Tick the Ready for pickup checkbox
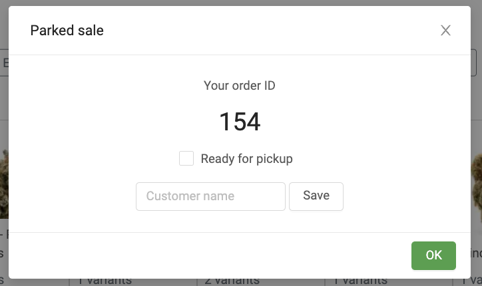Image resolution: width=482 pixels, height=286 pixels. [x=186, y=159]
